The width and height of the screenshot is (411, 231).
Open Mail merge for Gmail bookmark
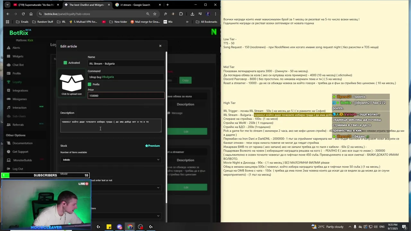(145, 22)
